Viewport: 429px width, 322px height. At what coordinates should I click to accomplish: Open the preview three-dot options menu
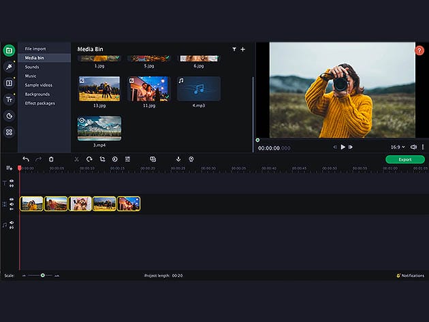(423, 147)
